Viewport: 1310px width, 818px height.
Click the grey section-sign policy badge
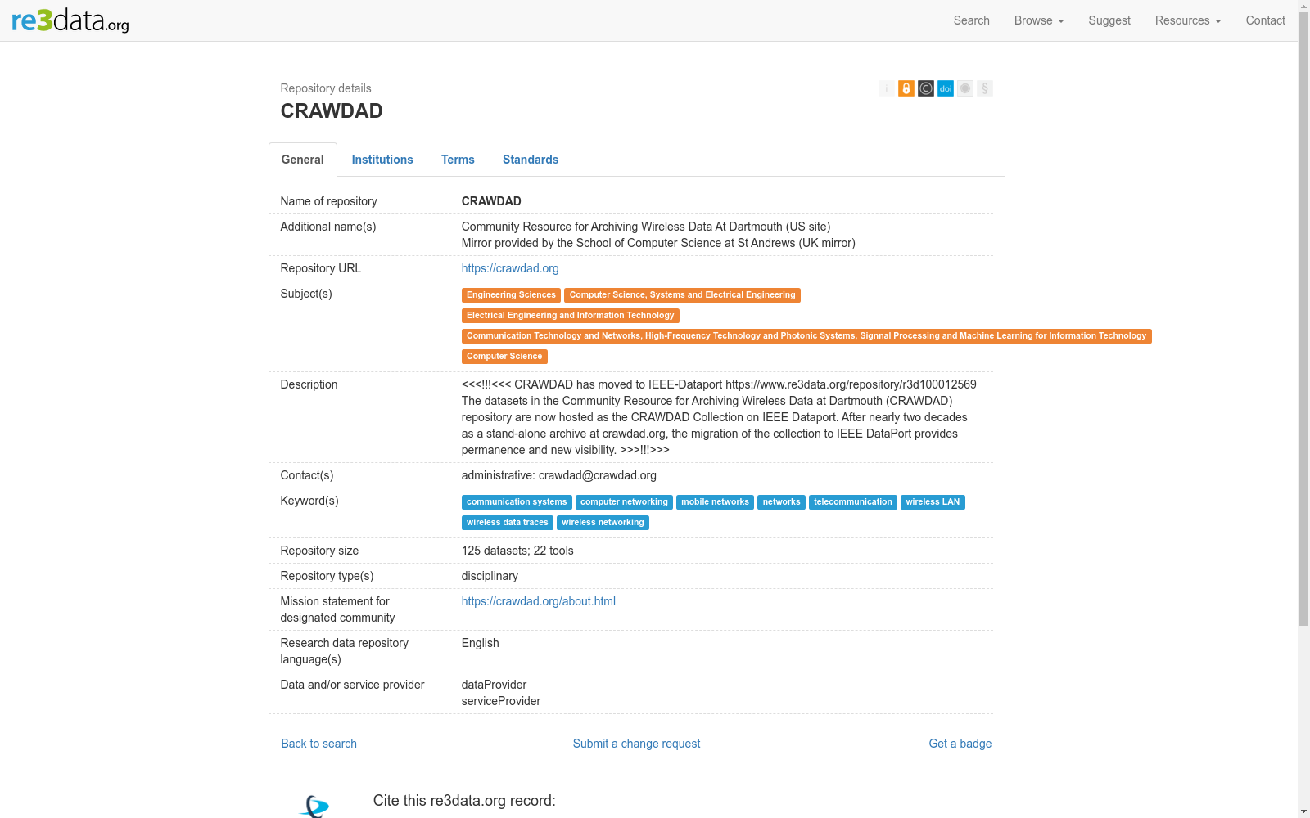[985, 88]
